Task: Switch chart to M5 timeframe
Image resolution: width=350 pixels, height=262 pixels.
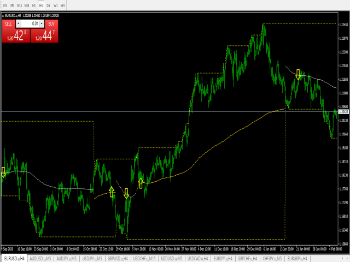Action: [x=12, y=5]
